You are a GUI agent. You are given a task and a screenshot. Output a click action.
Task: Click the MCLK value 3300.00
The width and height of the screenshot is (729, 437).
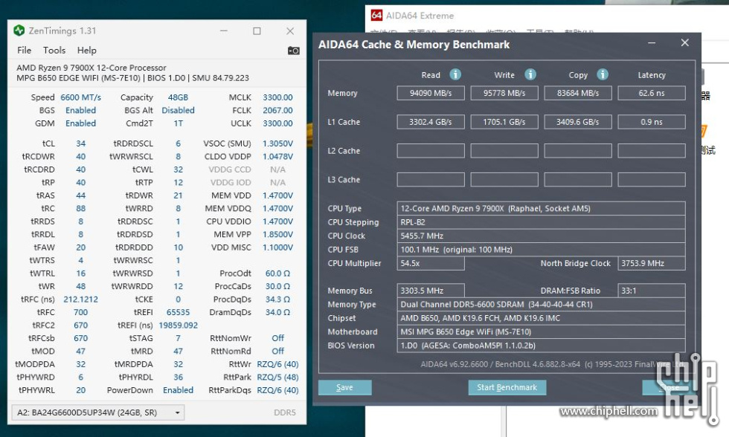[277, 97]
